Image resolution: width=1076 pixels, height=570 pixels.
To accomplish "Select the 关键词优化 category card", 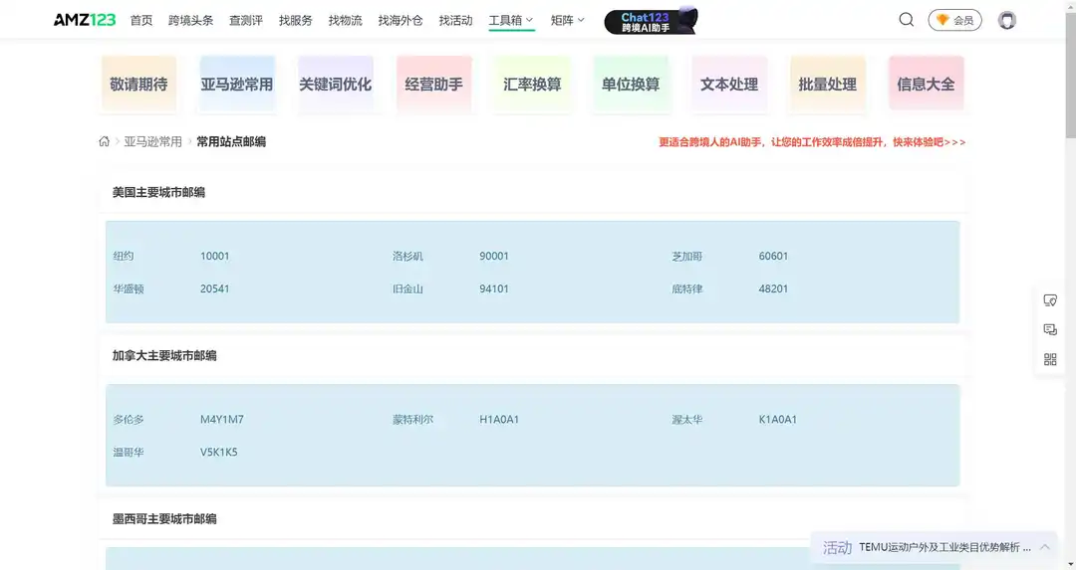I will point(336,84).
